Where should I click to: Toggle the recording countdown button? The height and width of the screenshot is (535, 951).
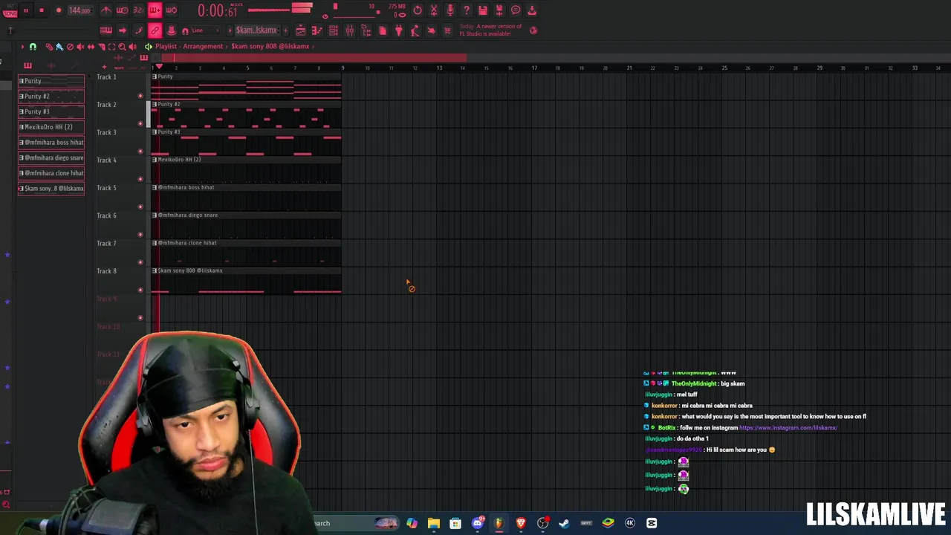[x=138, y=10]
